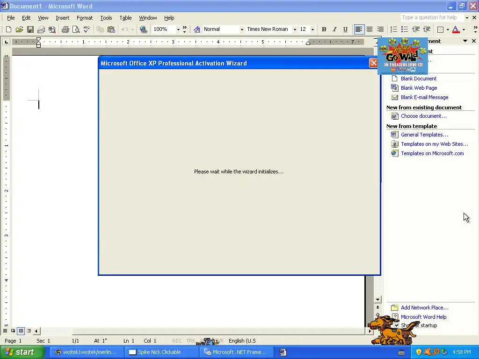Click the Windows start button

pyautogui.click(x=22, y=352)
